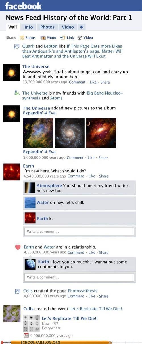Open the spiral galaxy album photo
The image size is (142, 344).
coord(70,133)
